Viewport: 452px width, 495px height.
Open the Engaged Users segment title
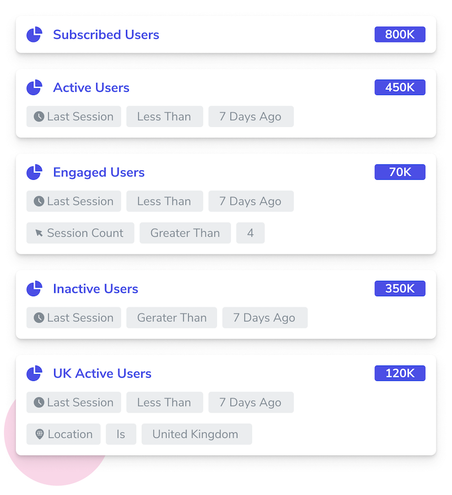(x=99, y=172)
